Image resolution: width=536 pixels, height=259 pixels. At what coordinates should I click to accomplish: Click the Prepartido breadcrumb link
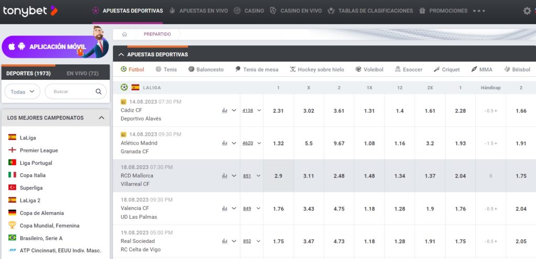(157, 34)
